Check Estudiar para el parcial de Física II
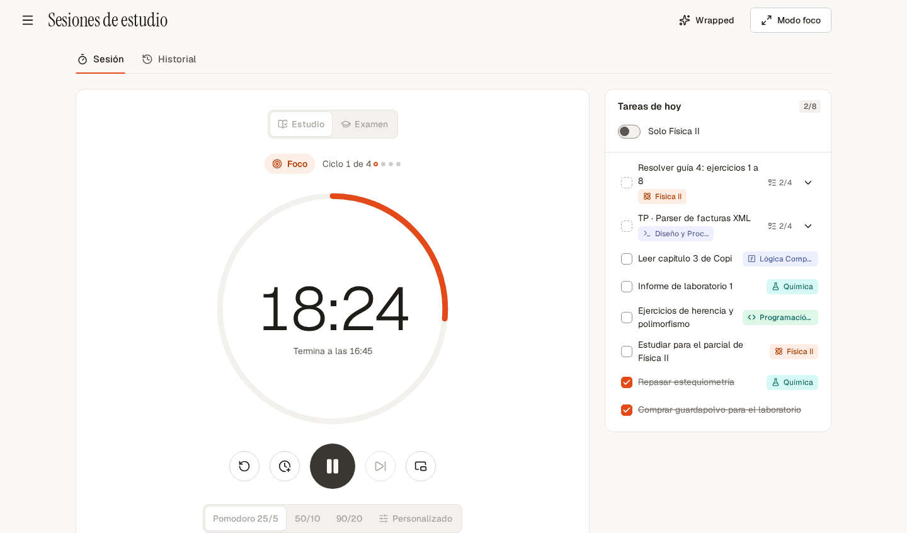907x533 pixels. [x=627, y=352]
